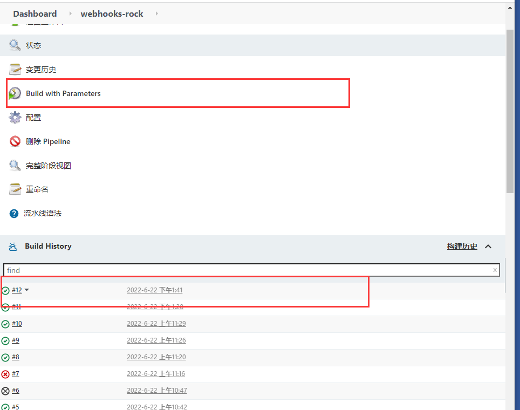Image resolution: width=520 pixels, height=410 pixels.
Task: Open build #9 link
Action: 16,340
